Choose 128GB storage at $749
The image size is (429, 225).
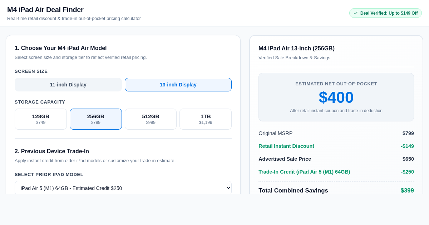41,119
